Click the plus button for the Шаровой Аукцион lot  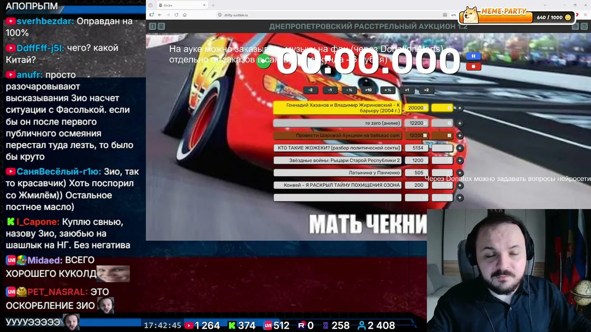click(x=459, y=136)
